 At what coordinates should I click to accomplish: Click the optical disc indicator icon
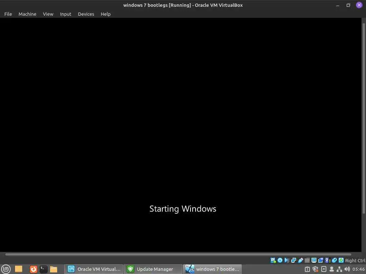tap(280, 260)
